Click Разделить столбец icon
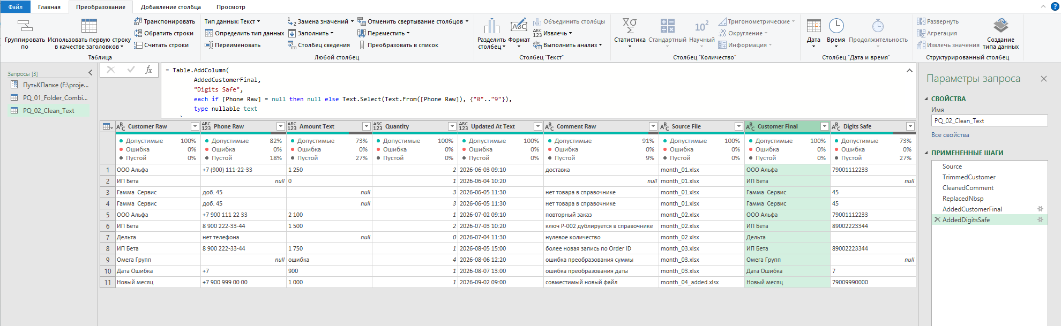This screenshot has height=326, width=1061. (x=491, y=26)
